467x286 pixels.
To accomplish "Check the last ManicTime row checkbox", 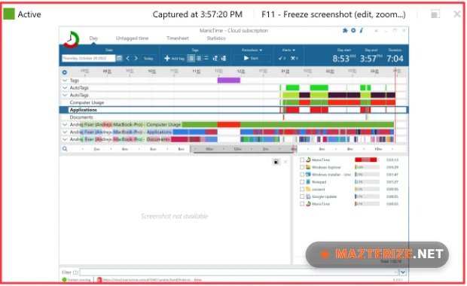I will click(302, 204).
